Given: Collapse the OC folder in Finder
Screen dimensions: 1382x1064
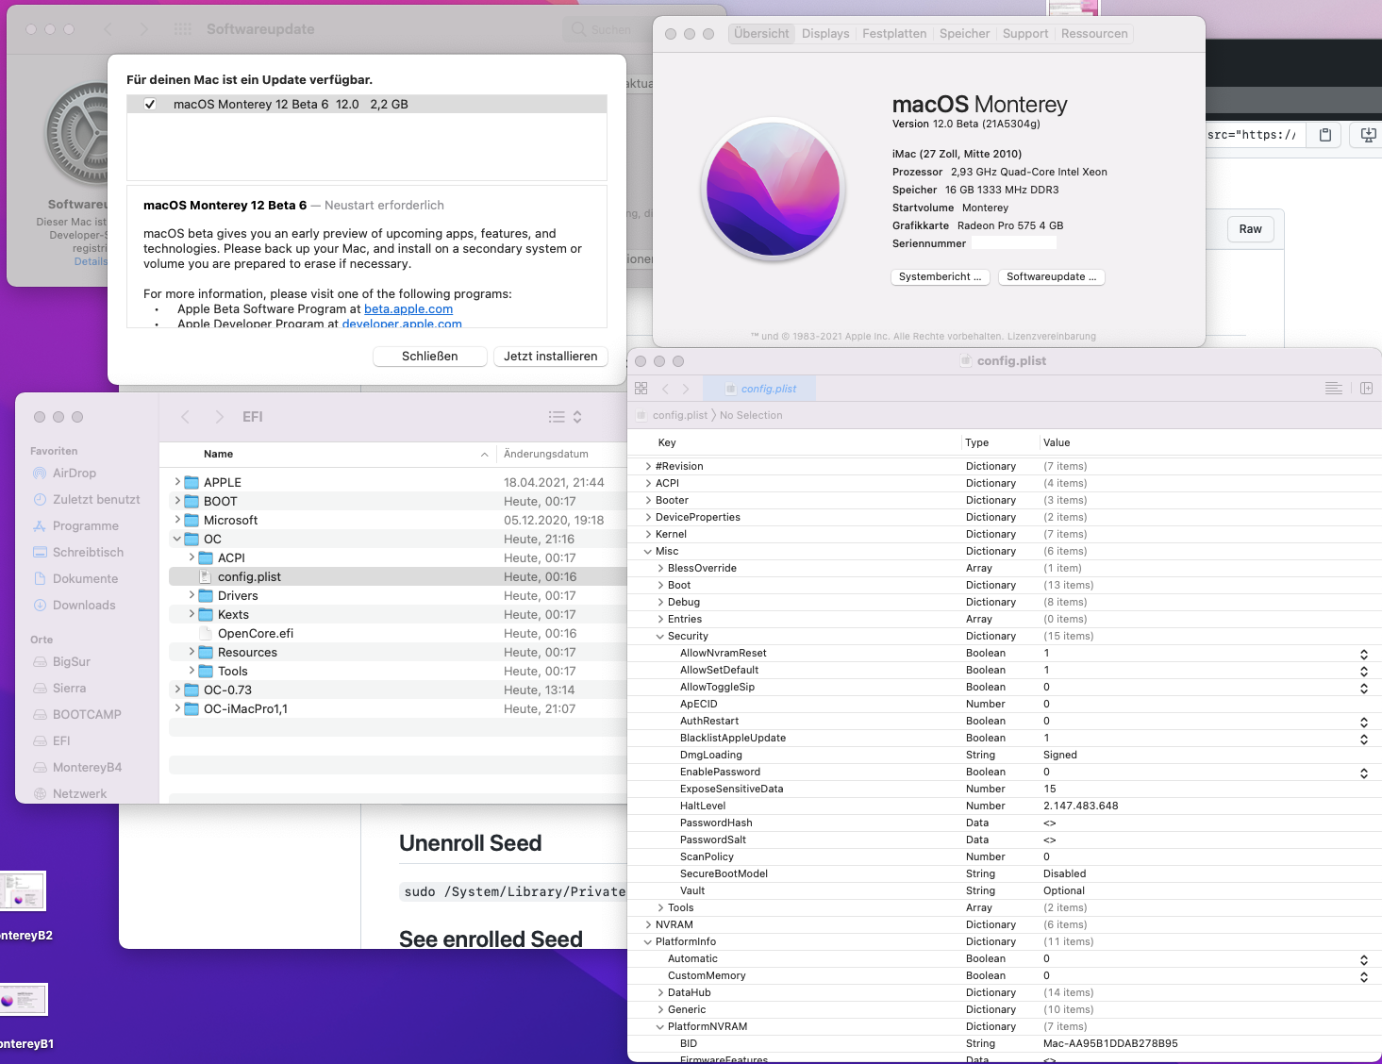Looking at the screenshot, I should [x=177, y=540].
